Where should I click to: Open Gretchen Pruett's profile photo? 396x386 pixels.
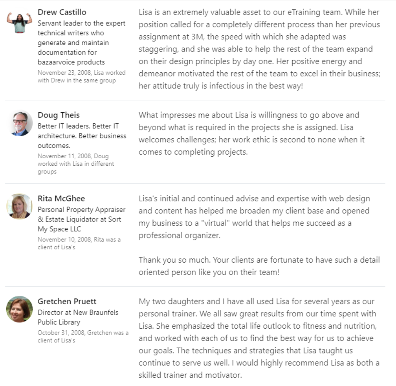pyautogui.click(x=20, y=309)
